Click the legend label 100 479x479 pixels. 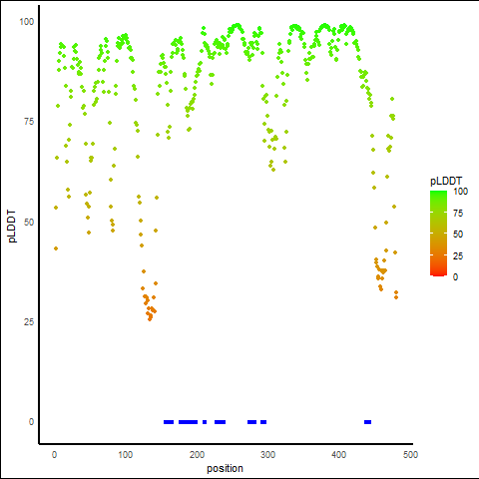[x=460, y=192]
